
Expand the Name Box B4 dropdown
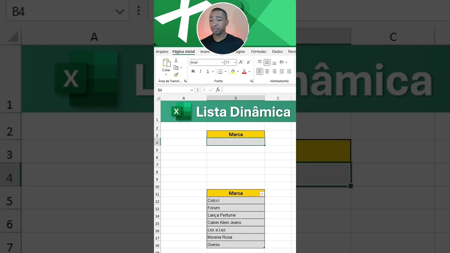192,90
